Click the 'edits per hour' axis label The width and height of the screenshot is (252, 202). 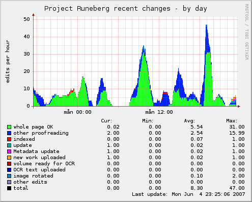(x=8, y=61)
